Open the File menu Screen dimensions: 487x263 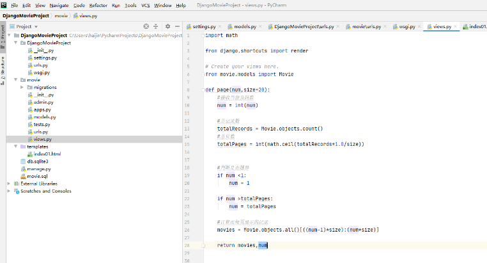pos(14,5)
